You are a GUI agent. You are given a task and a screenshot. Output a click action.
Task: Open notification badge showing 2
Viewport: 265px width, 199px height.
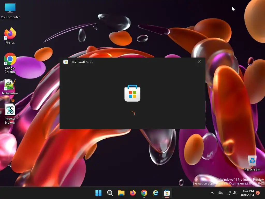258,193
